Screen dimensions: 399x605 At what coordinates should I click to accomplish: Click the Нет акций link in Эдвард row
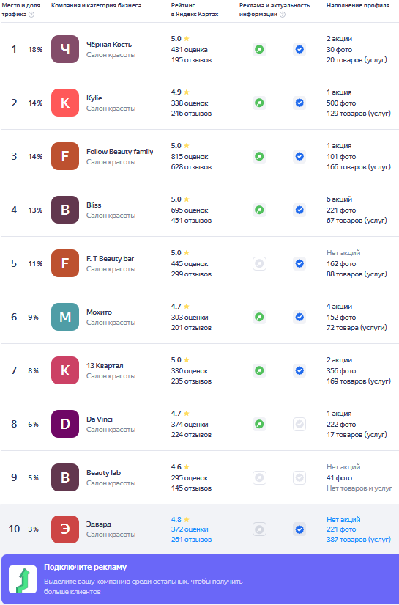[343, 520]
